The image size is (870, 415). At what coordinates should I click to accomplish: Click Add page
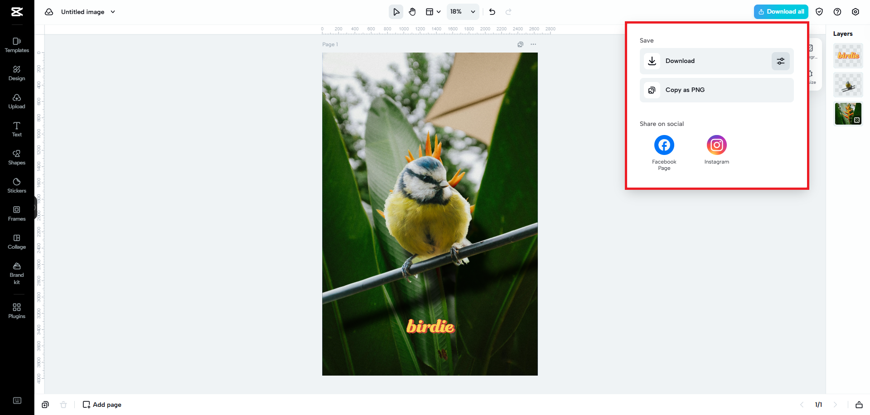102,405
